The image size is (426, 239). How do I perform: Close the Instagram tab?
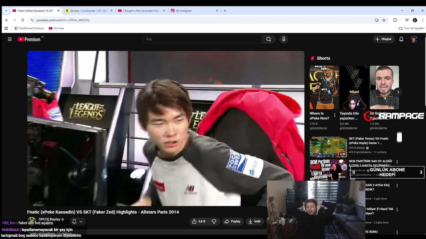(217, 11)
